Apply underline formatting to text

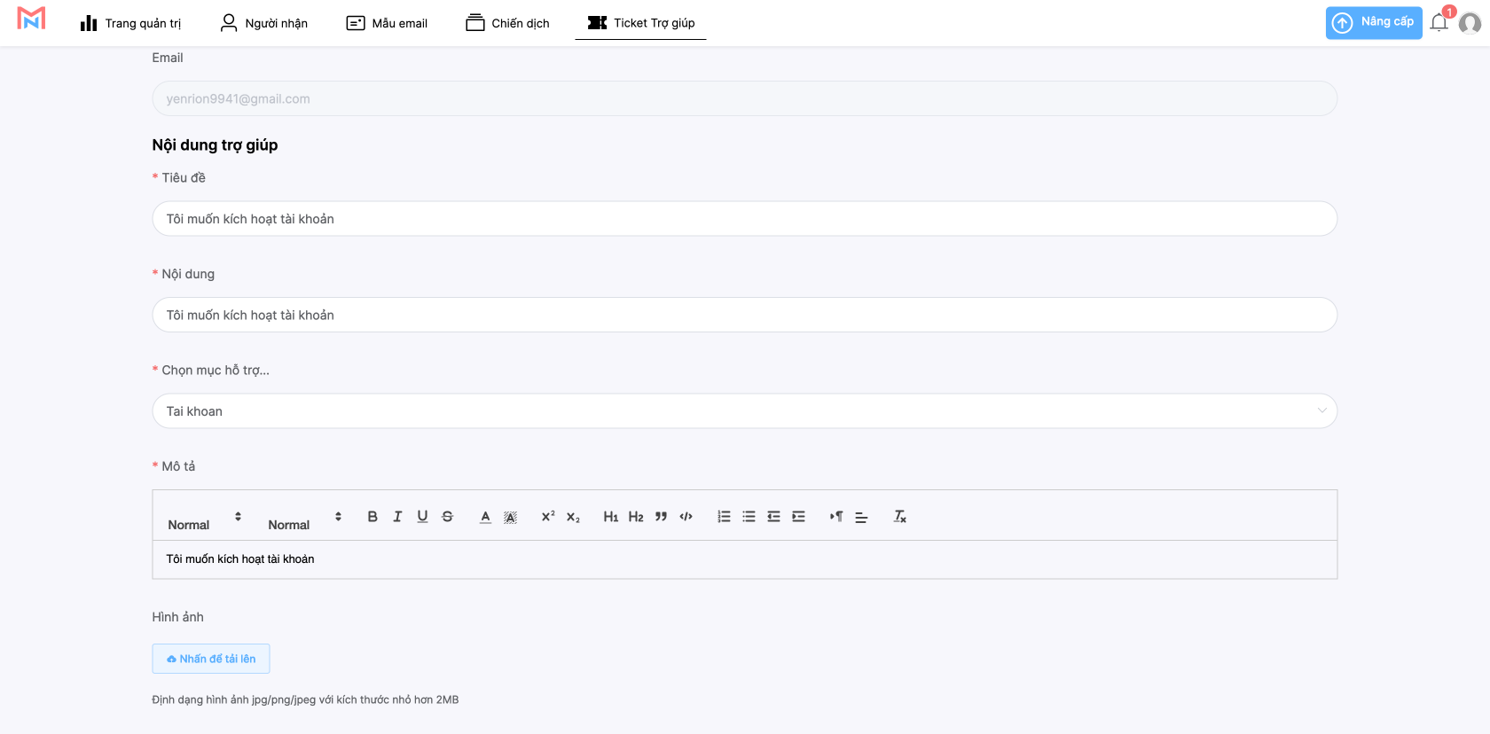click(422, 517)
